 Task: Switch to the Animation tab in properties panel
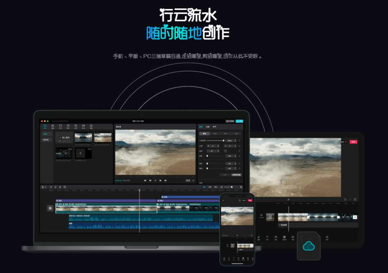coord(208,127)
